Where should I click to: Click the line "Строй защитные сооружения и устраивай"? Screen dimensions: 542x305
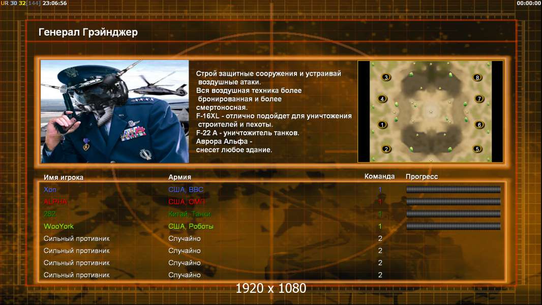[268, 74]
